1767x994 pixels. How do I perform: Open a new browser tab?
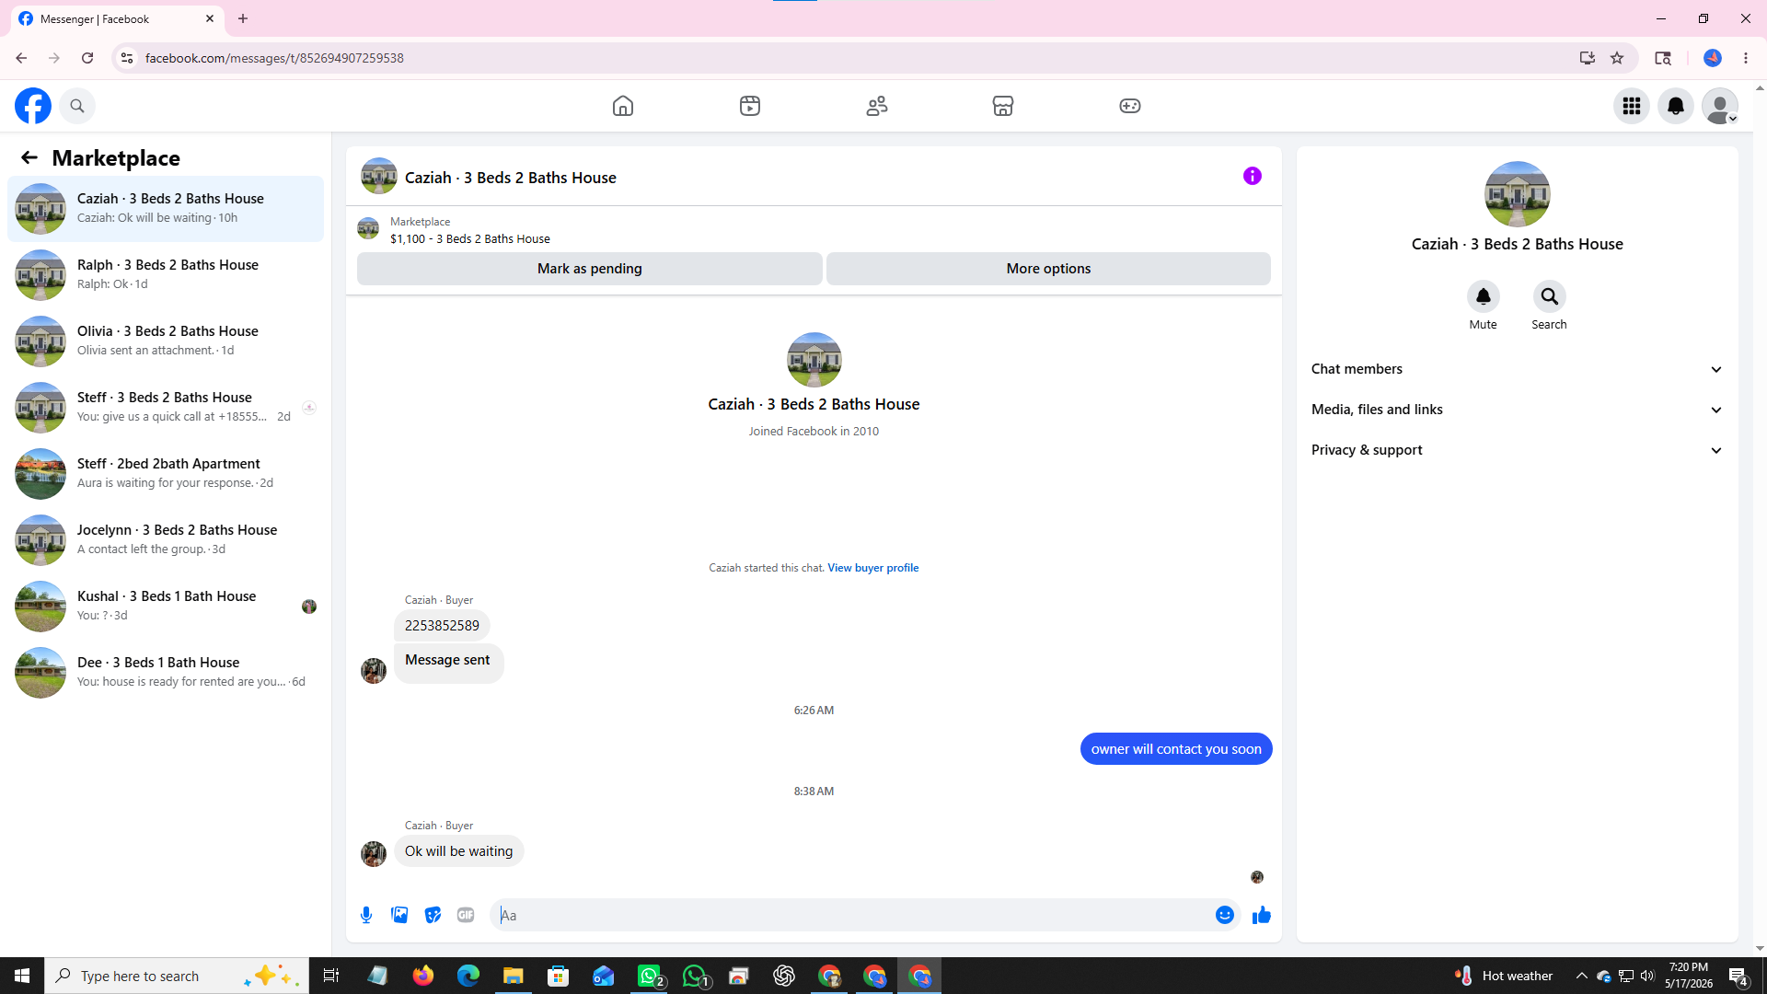pos(243,18)
